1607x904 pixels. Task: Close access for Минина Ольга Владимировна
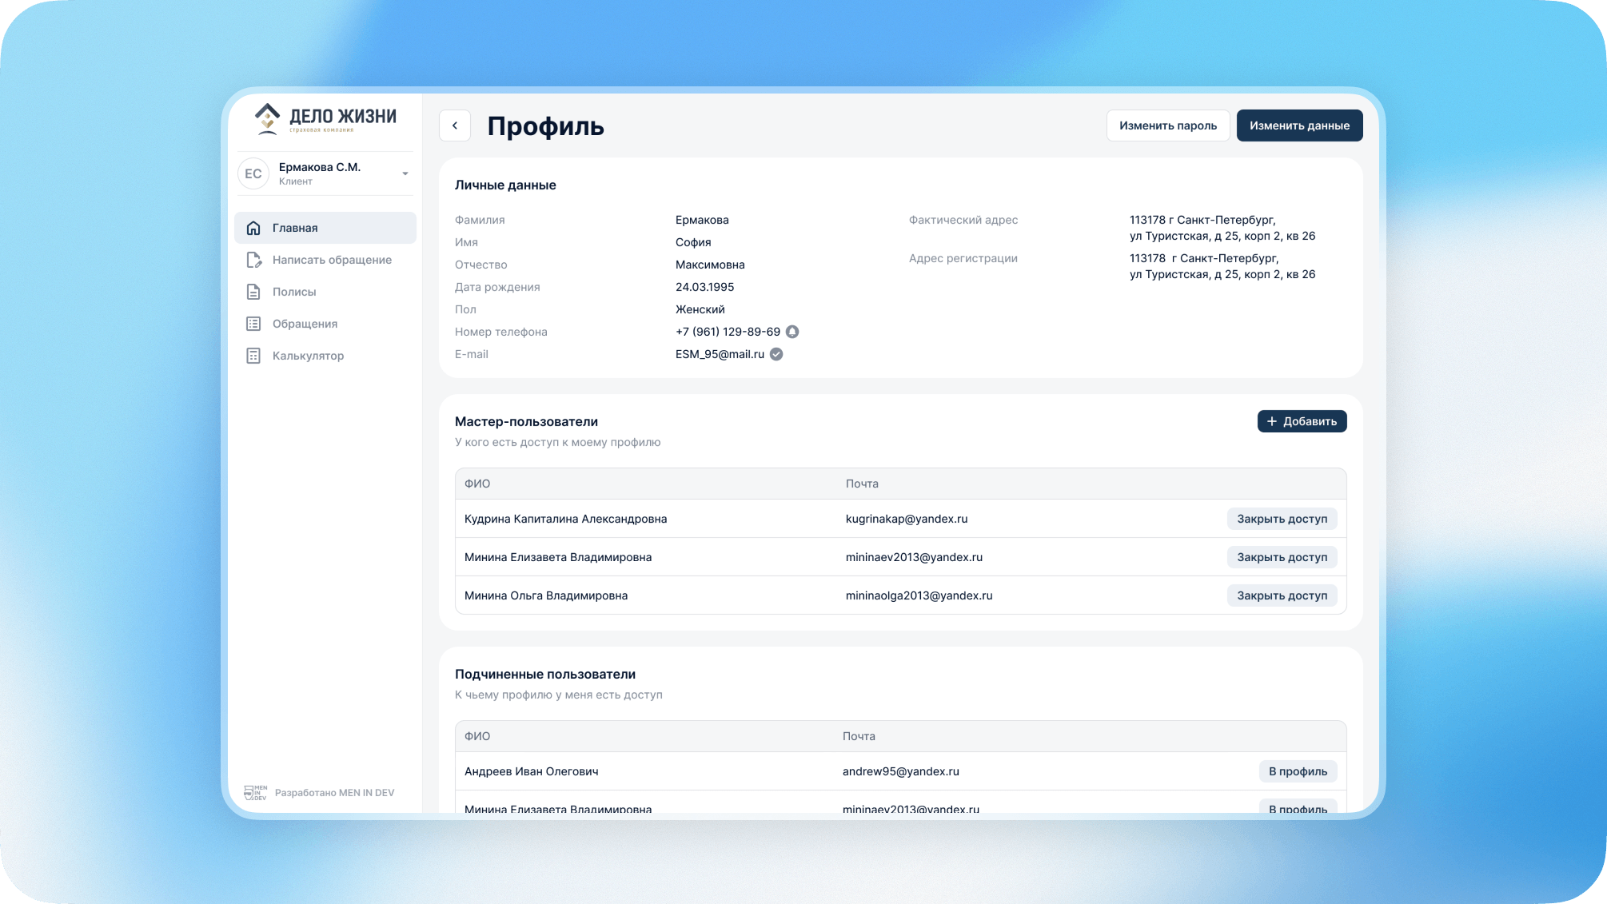click(x=1282, y=595)
